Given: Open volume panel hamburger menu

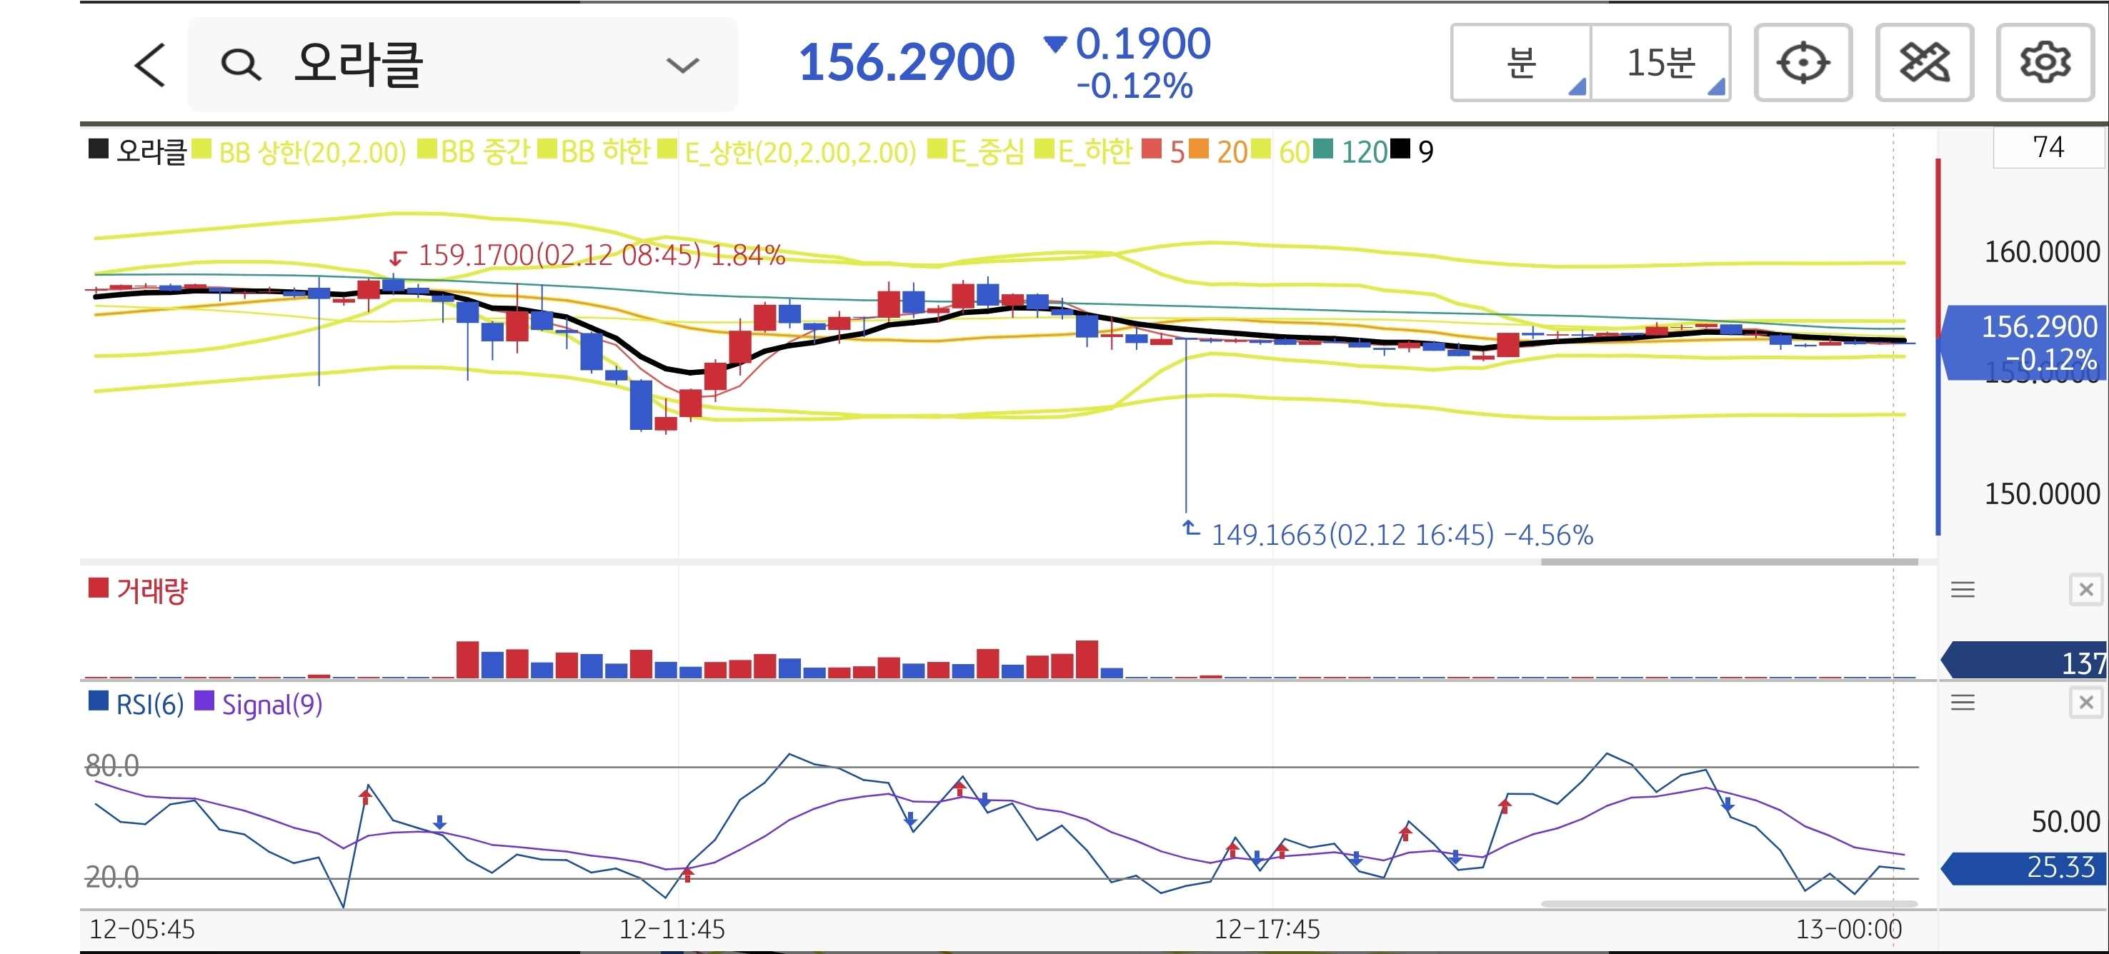Looking at the screenshot, I should pyautogui.click(x=1962, y=589).
